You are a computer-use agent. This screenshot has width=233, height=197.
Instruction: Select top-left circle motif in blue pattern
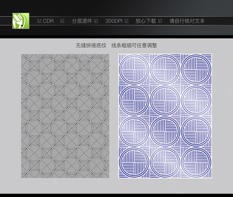(x=135, y=69)
